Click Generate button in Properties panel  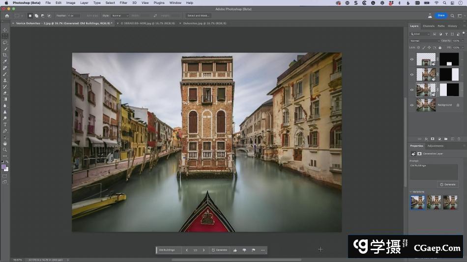coord(448,184)
